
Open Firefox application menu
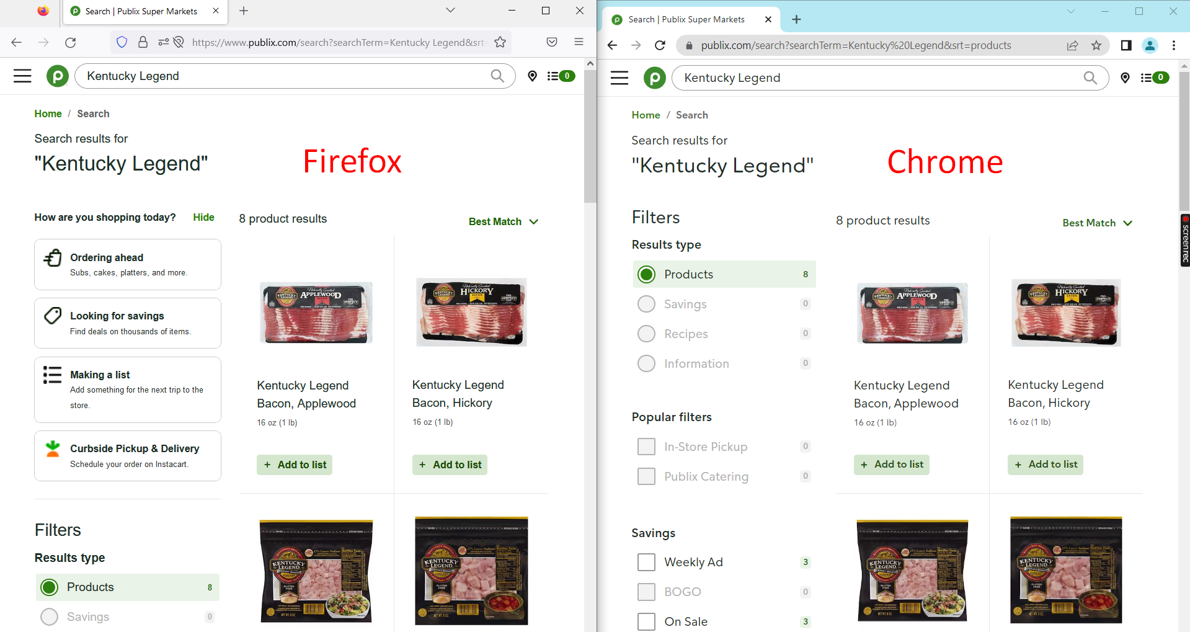pyautogui.click(x=579, y=42)
